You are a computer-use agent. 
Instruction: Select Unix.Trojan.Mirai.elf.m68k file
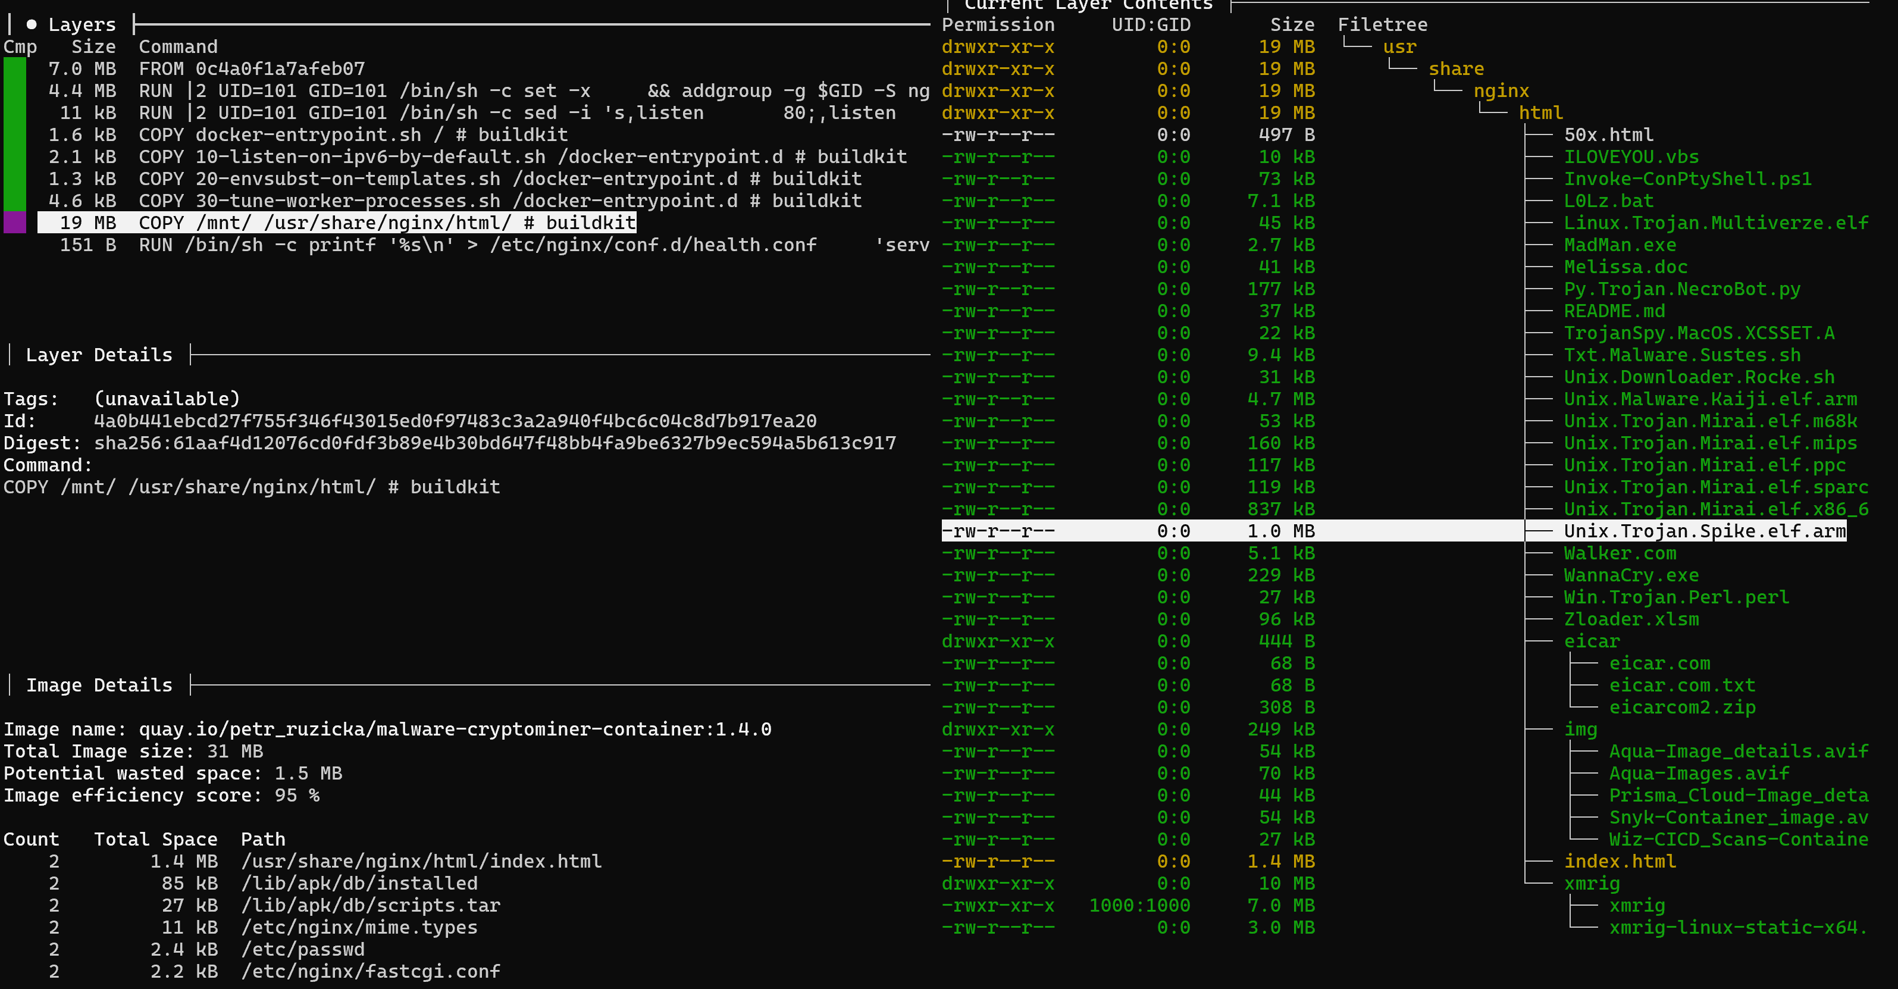click(1710, 421)
